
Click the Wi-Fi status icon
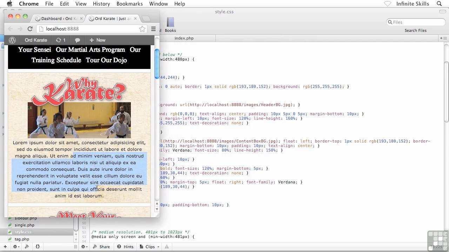tap(387, 4)
